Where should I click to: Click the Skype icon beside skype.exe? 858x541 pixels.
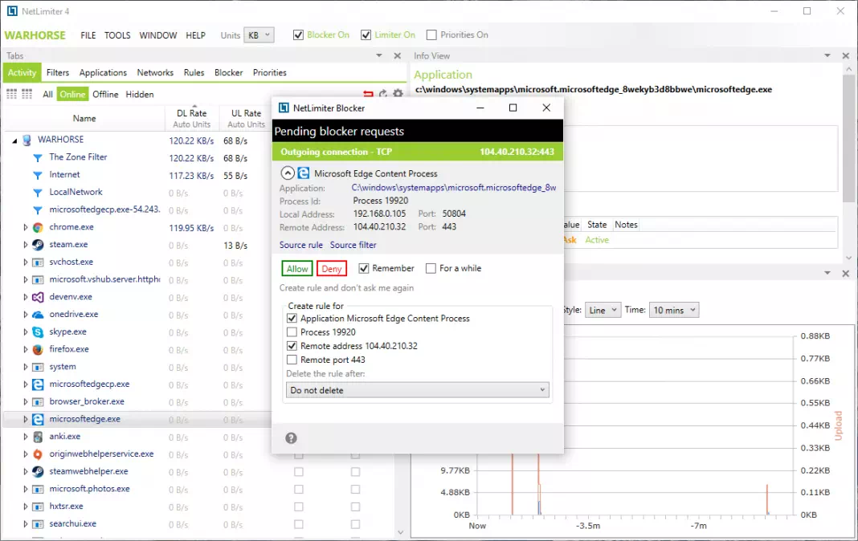click(38, 332)
